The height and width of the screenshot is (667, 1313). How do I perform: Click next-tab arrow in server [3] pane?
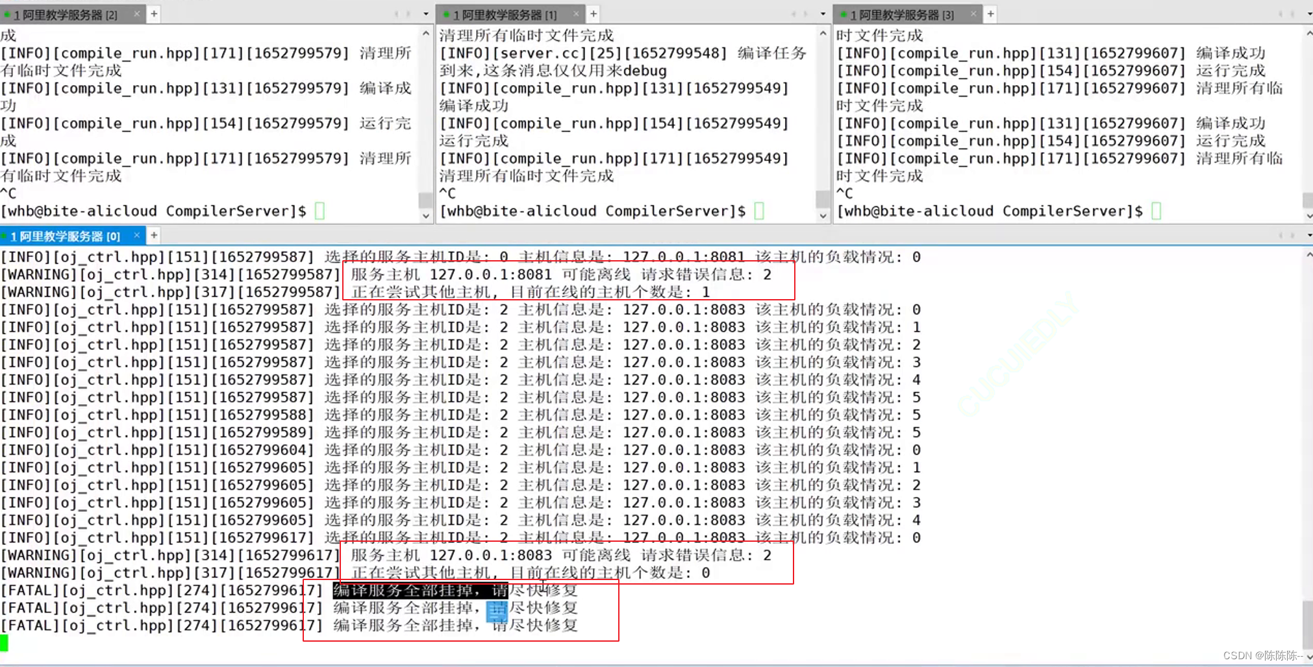pyautogui.click(x=1293, y=14)
